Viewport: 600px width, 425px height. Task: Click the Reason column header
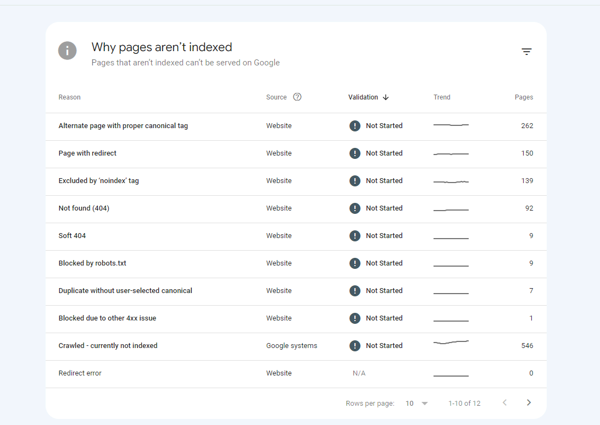pyautogui.click(x=69, y=97)
